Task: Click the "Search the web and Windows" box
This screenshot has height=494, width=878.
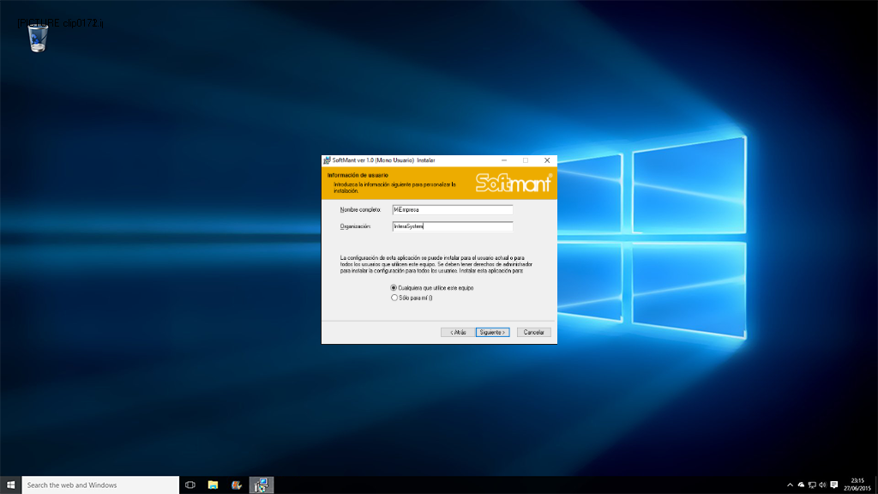Action: click(x=99, y=485)
